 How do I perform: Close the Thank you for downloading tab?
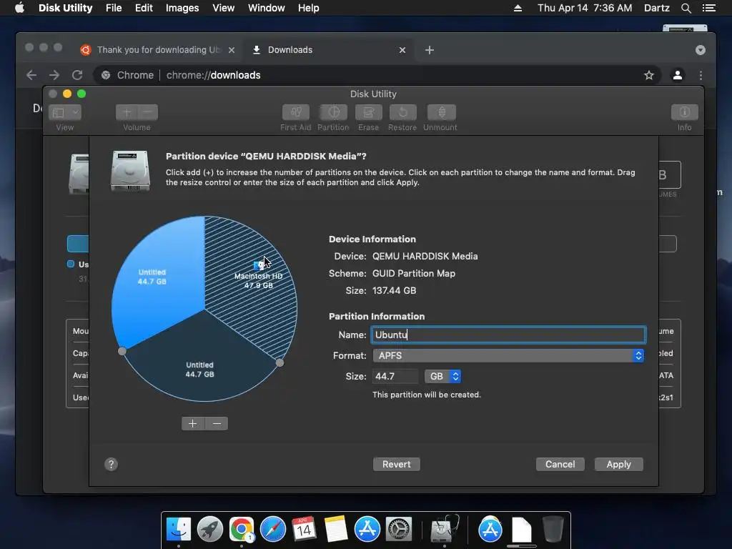click(231, 50)
